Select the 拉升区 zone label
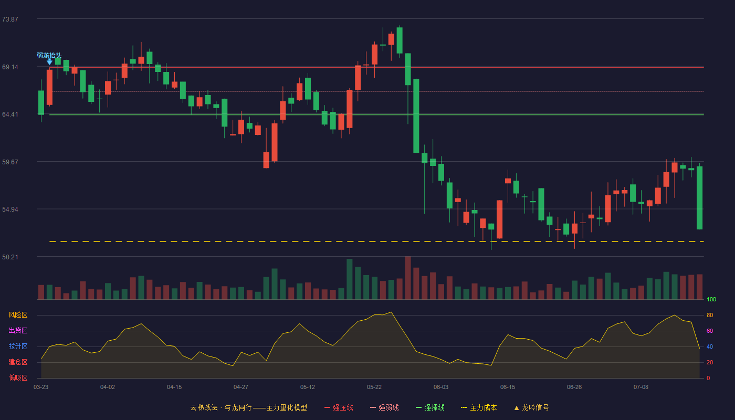The image size is (735, 420). (x=18, y=346)
